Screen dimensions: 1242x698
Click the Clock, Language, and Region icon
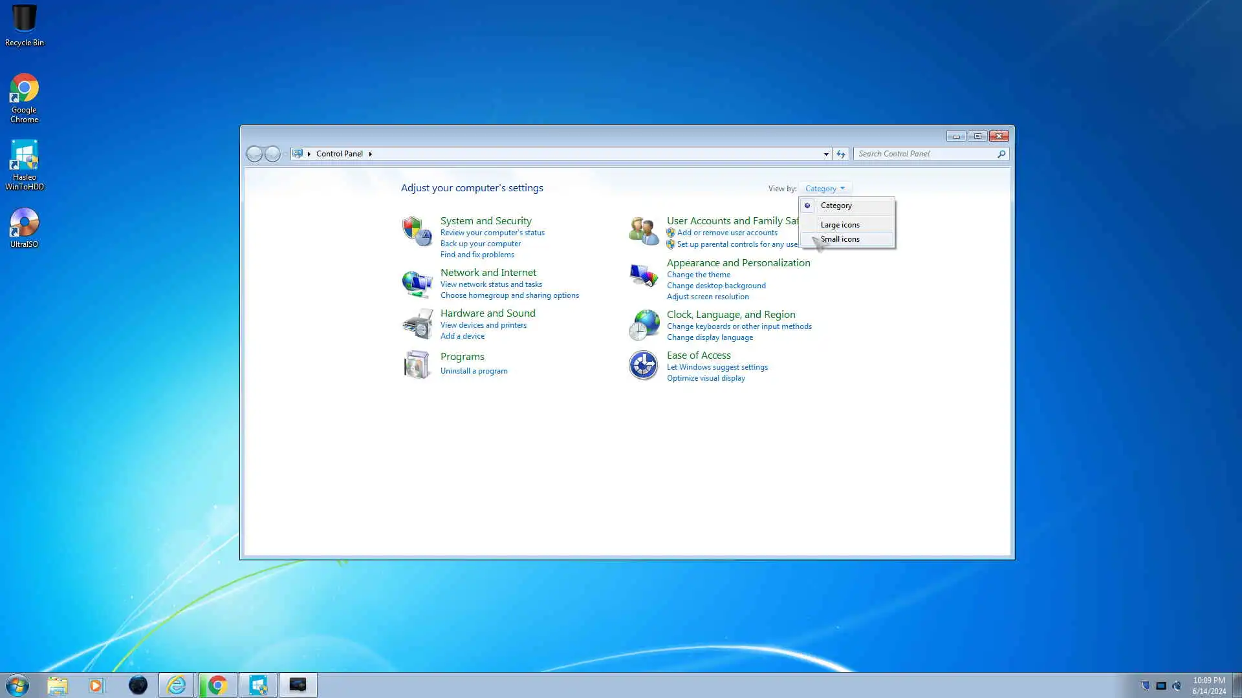click(644, 324)
